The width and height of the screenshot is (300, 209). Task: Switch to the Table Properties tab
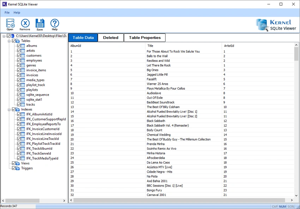tap(145, 38)
